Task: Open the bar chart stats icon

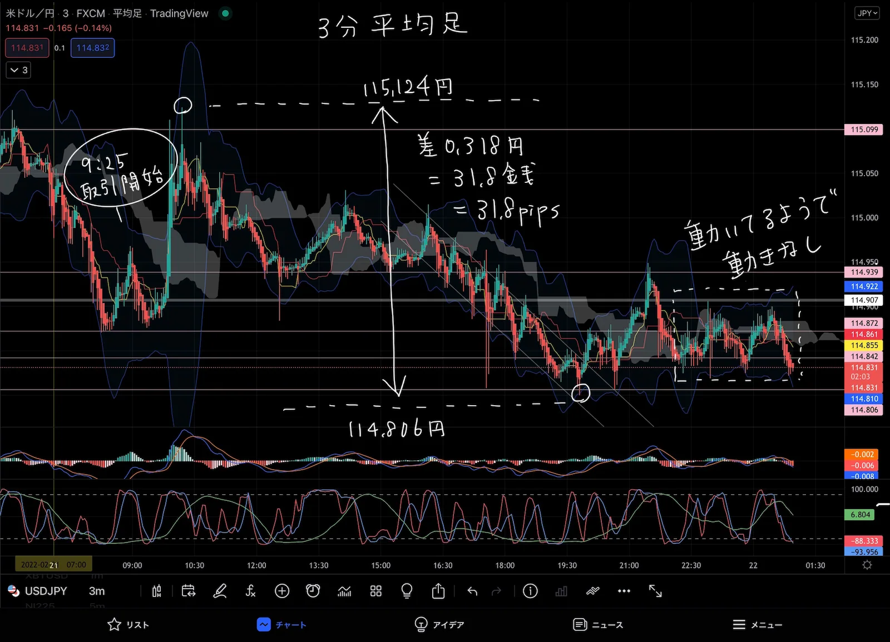Action: pos(561,591)
